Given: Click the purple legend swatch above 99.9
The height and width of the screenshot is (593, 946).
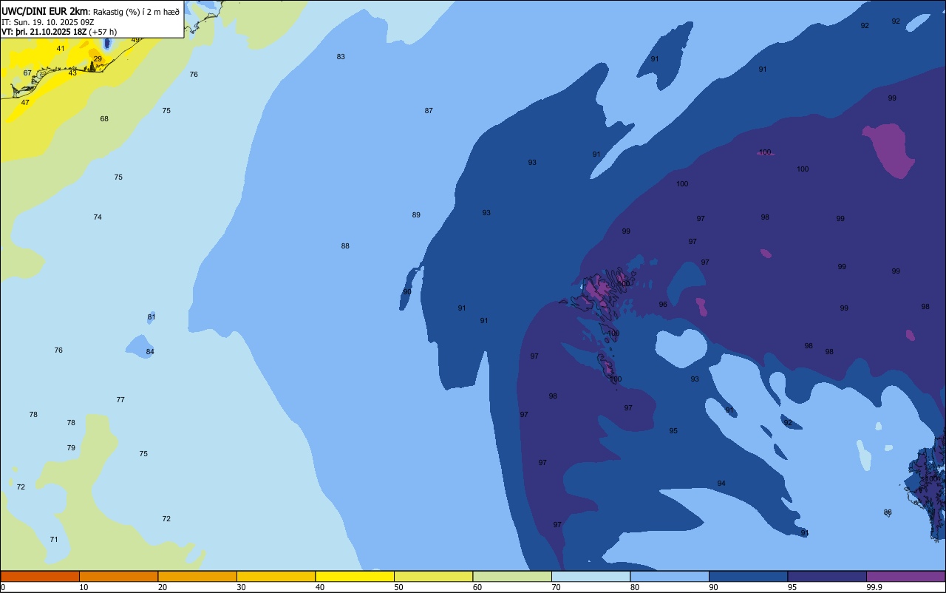Looking at the screenshot, I should 905,576.
